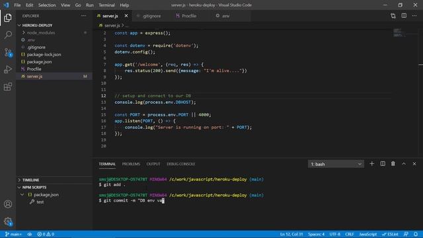Open the feedback icon in status bar
Viewport: 423px width, 238px height.
tap(406, 234)
